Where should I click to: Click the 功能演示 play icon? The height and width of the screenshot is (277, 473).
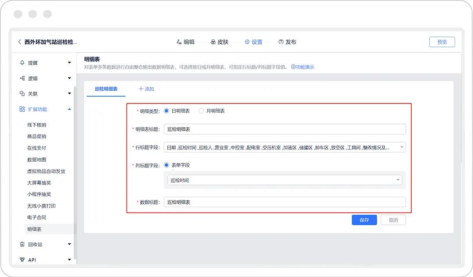pos(293,67)
